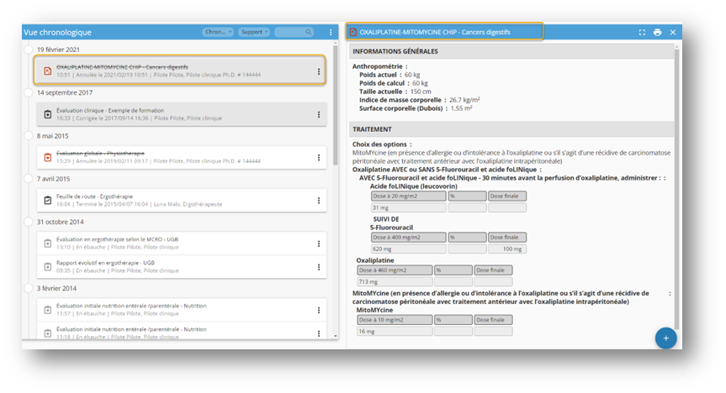Expand the Chrono... dropdown filter
The image size is (726, 393).
[x=217, y=33]
